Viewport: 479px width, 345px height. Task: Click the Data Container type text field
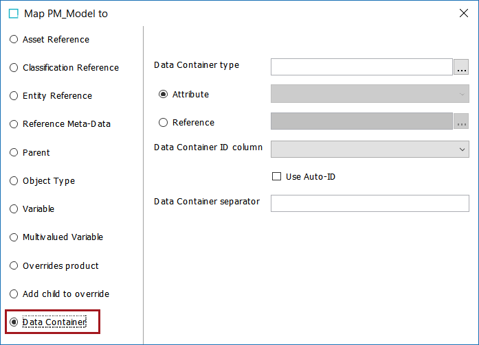(361, 67)
